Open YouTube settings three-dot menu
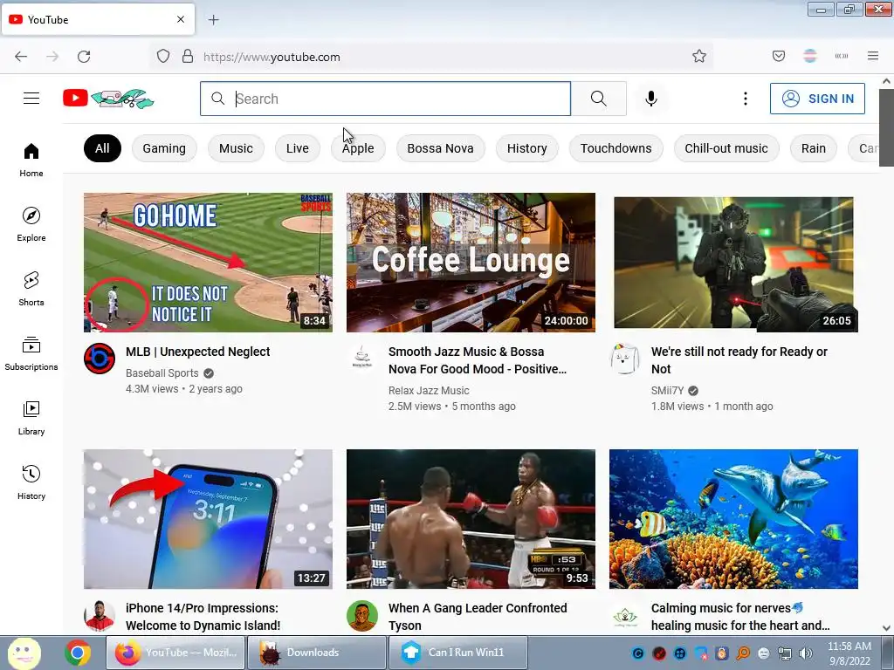894x670 pixels. 746,99
